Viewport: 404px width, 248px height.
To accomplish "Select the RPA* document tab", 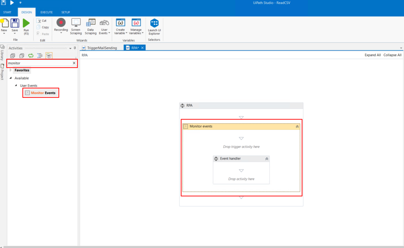I will click(135, 48).
